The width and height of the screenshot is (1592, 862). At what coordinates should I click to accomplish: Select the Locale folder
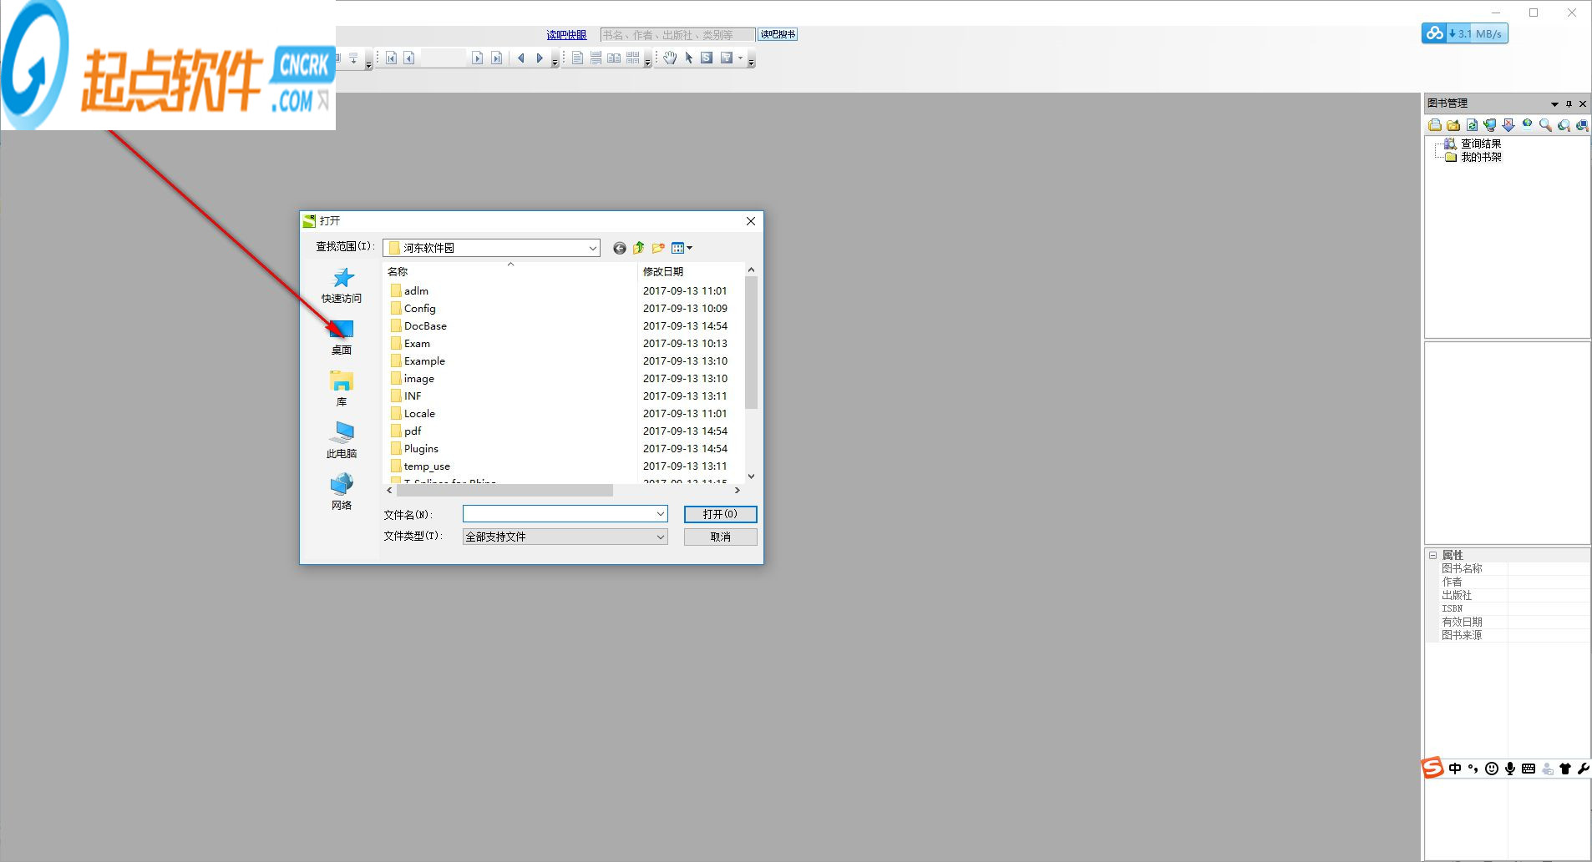click(x=419, y=413)
